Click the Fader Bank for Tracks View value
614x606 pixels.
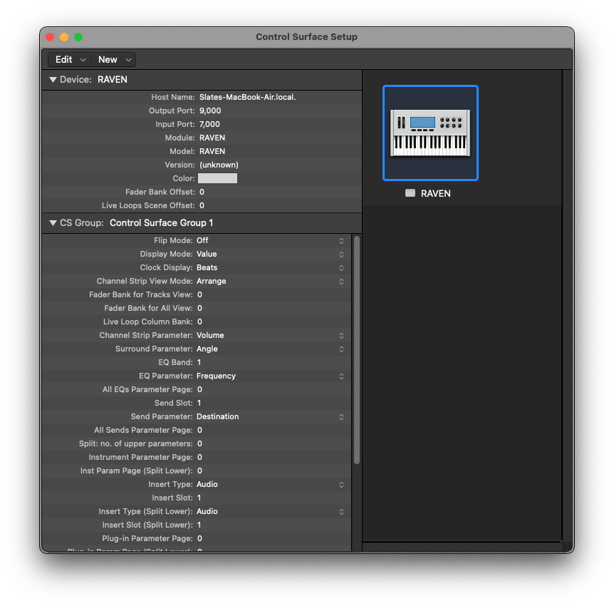(x=199, y=294)
